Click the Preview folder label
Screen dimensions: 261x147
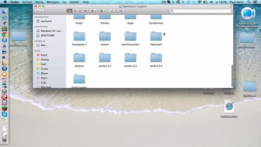click(105, 23)
